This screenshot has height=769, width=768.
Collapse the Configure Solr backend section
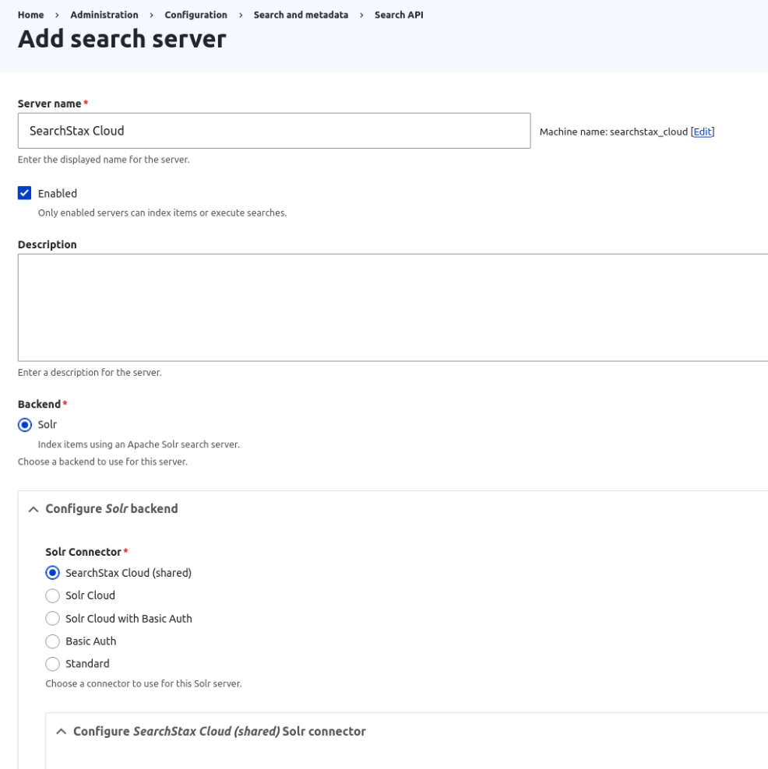[x=111, y=509]
